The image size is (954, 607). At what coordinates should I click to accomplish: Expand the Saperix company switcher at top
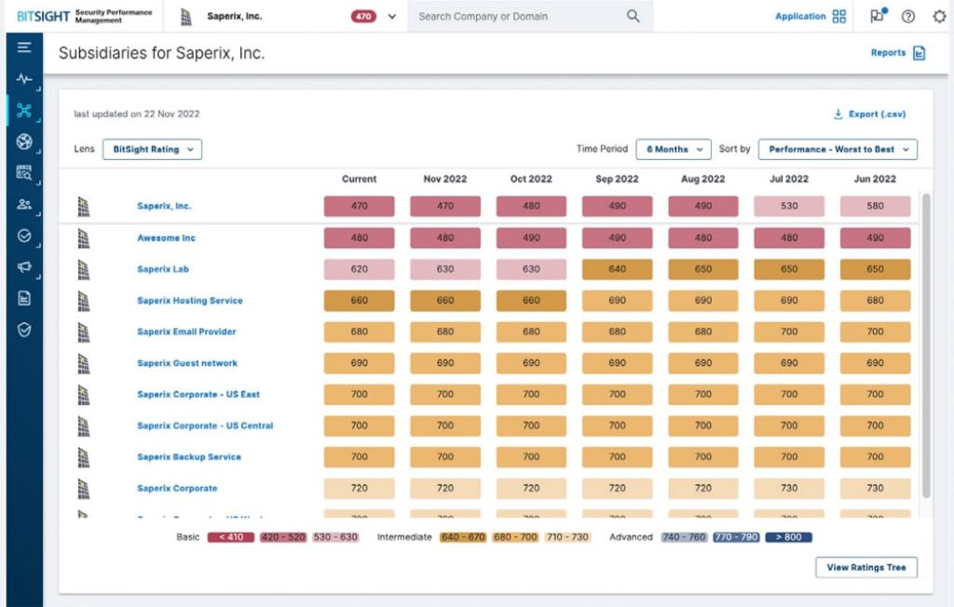(391, 16)
